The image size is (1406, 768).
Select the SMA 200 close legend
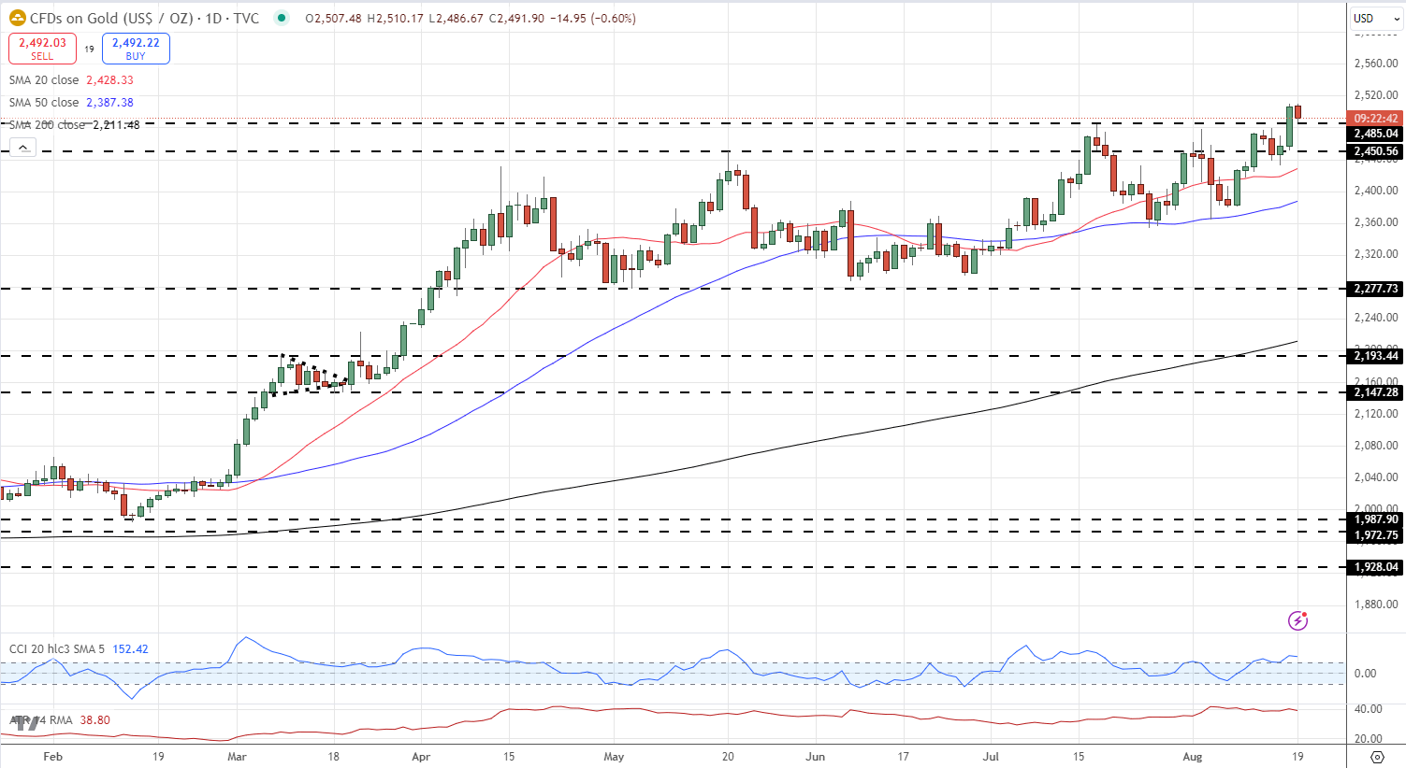[x=47, y=125]
